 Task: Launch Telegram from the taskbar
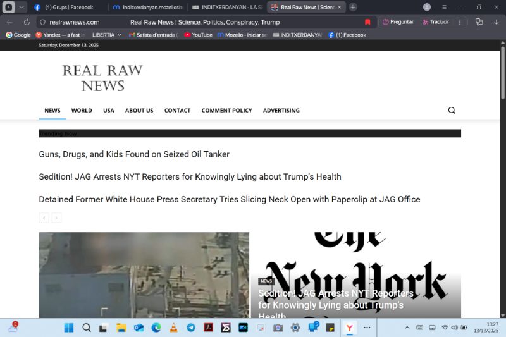[x=190, y=328]
